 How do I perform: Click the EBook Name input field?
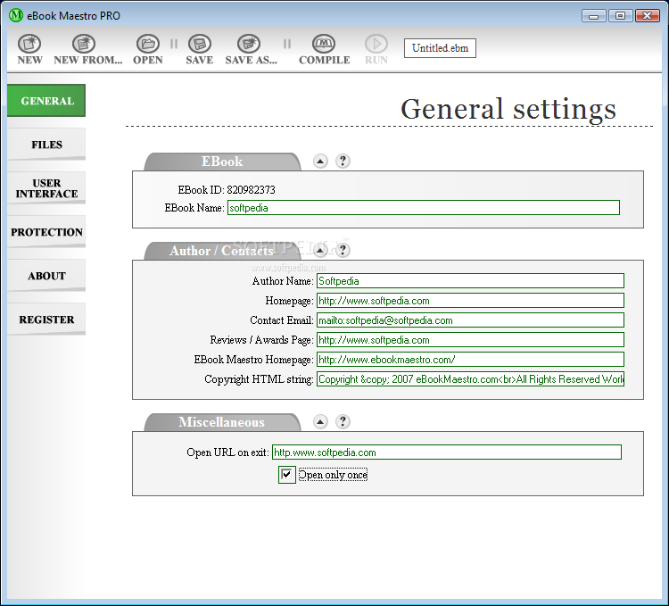[x=424, y=208]
